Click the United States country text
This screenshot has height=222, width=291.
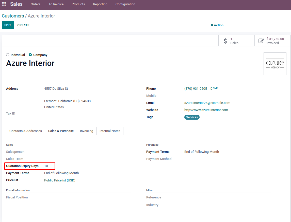pyautogui.click(x=54, y=107)
